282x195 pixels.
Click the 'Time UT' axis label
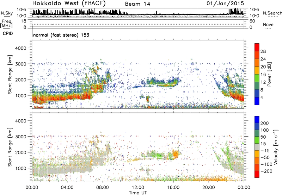click(x=138, y=193)
